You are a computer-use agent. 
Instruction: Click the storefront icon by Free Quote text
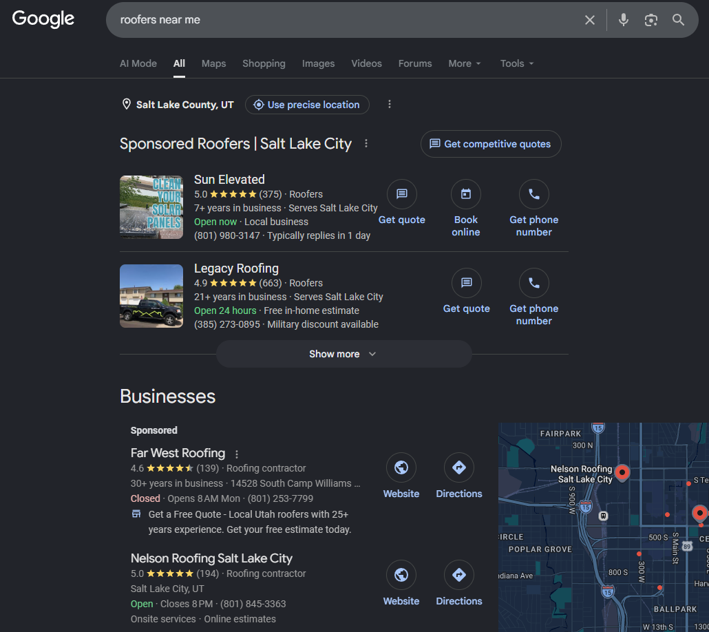(136, 514)
